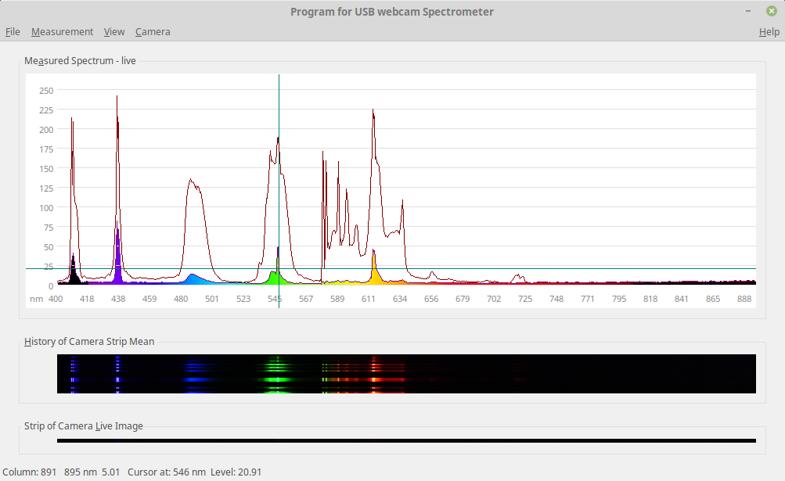Click the vertical cursor line at 546 nm
Image resolution: width=785 pixels, height=481 pixels.
pos(279,190)
